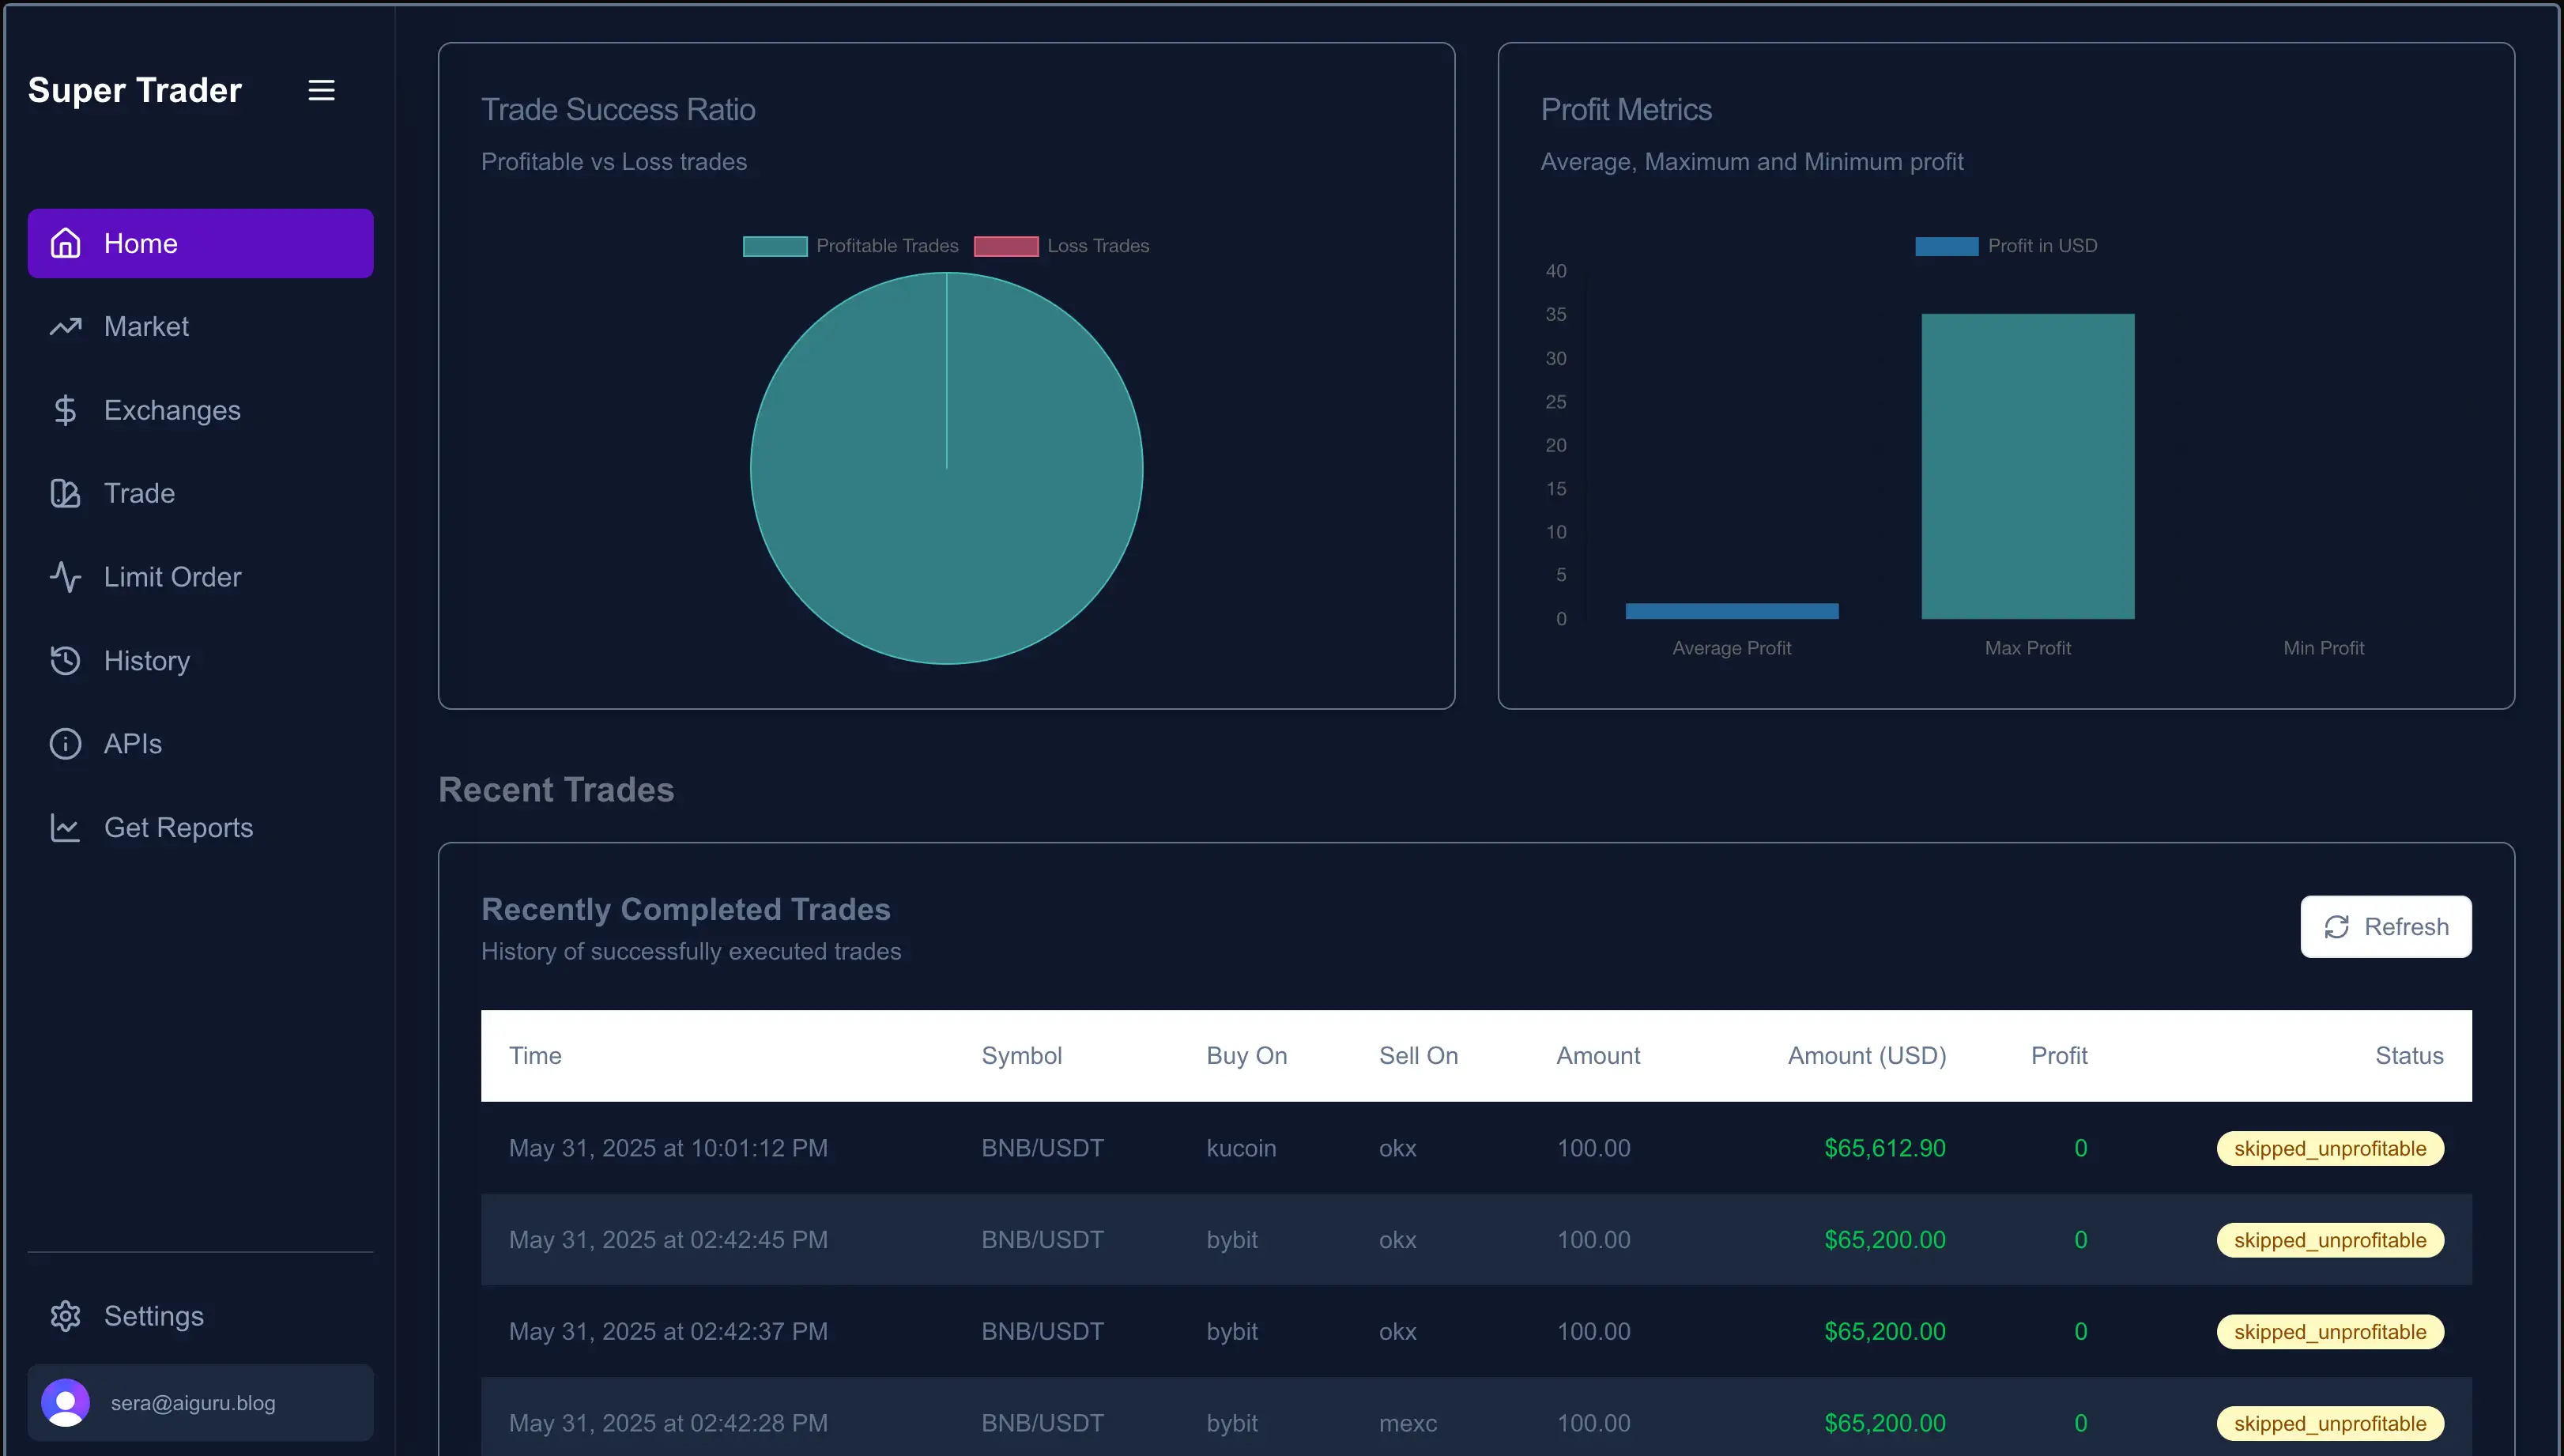Select the Home icon in the sidebar
This screenshot has height=1456, width=2564.
(x=65, y=242)
